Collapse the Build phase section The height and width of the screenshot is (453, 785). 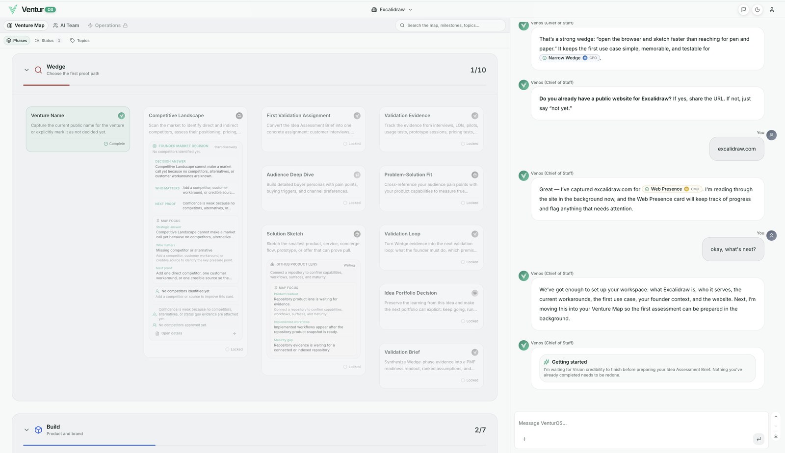click(x=26, y=430)
